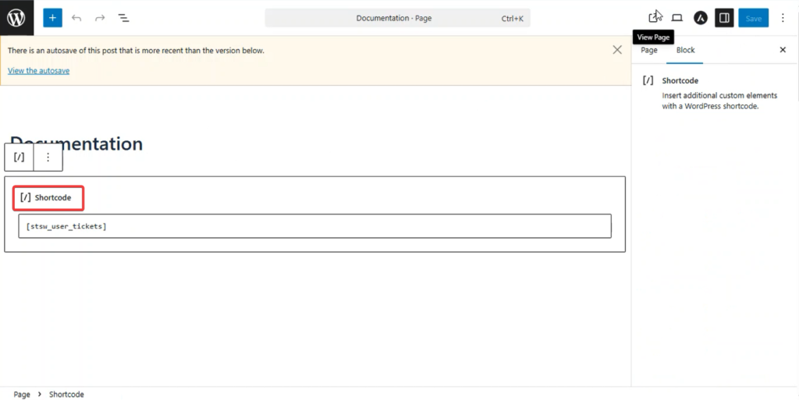Undo the last change
Image resolution: width=799 pixels, height=400 pixels.
(76, 18)
